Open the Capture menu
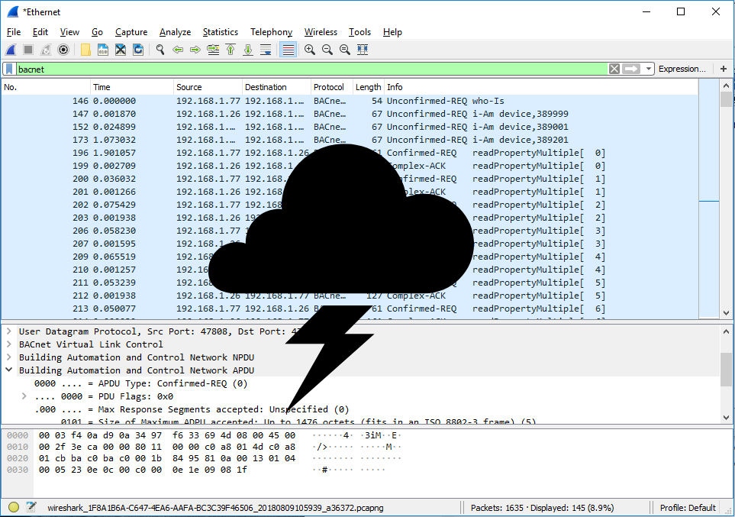 tap(131, 32)
